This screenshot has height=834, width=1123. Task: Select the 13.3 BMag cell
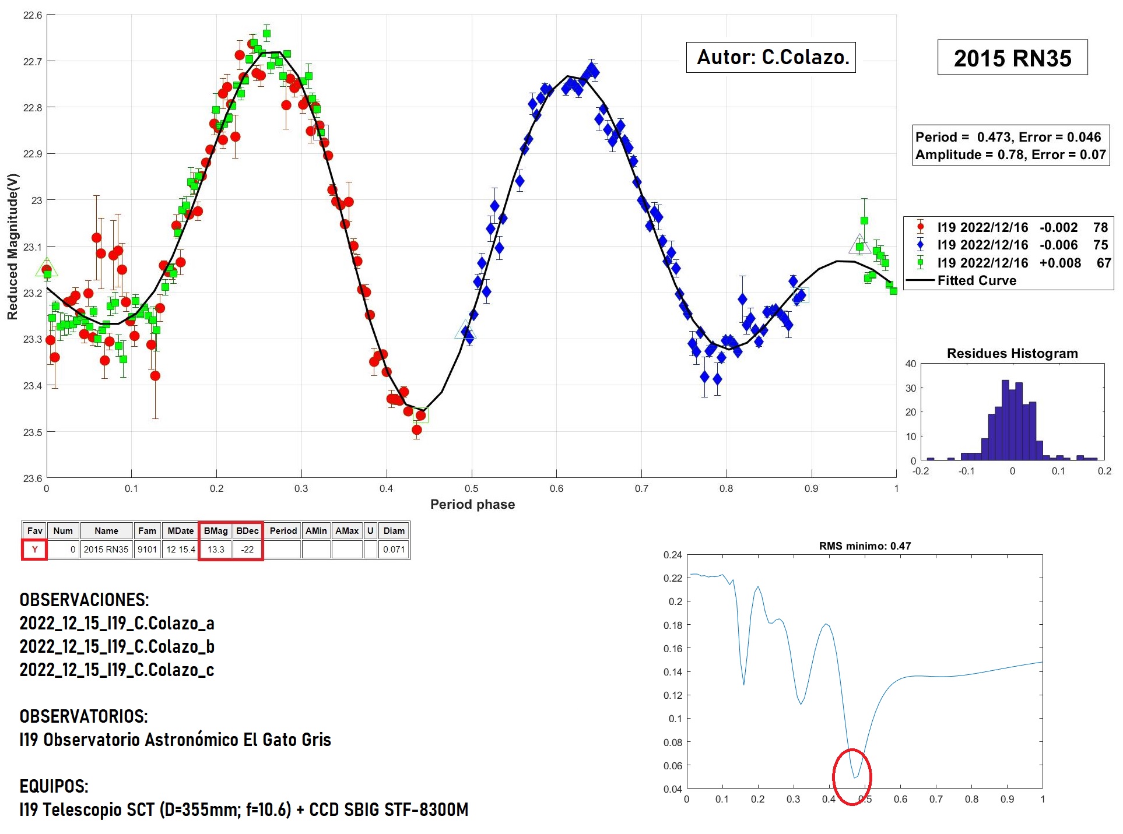[x=216, y=549]
